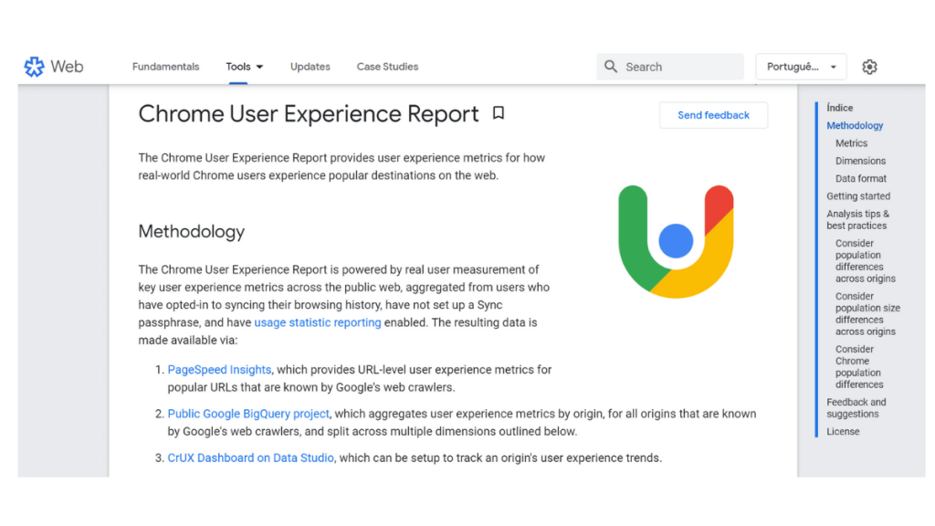
Task: Click the Web logo icon
Action: [34, 67]
